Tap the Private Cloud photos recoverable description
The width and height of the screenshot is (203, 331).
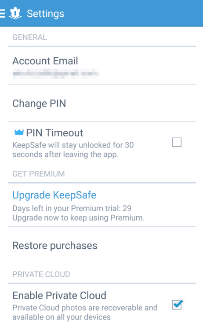click(85, 313)
